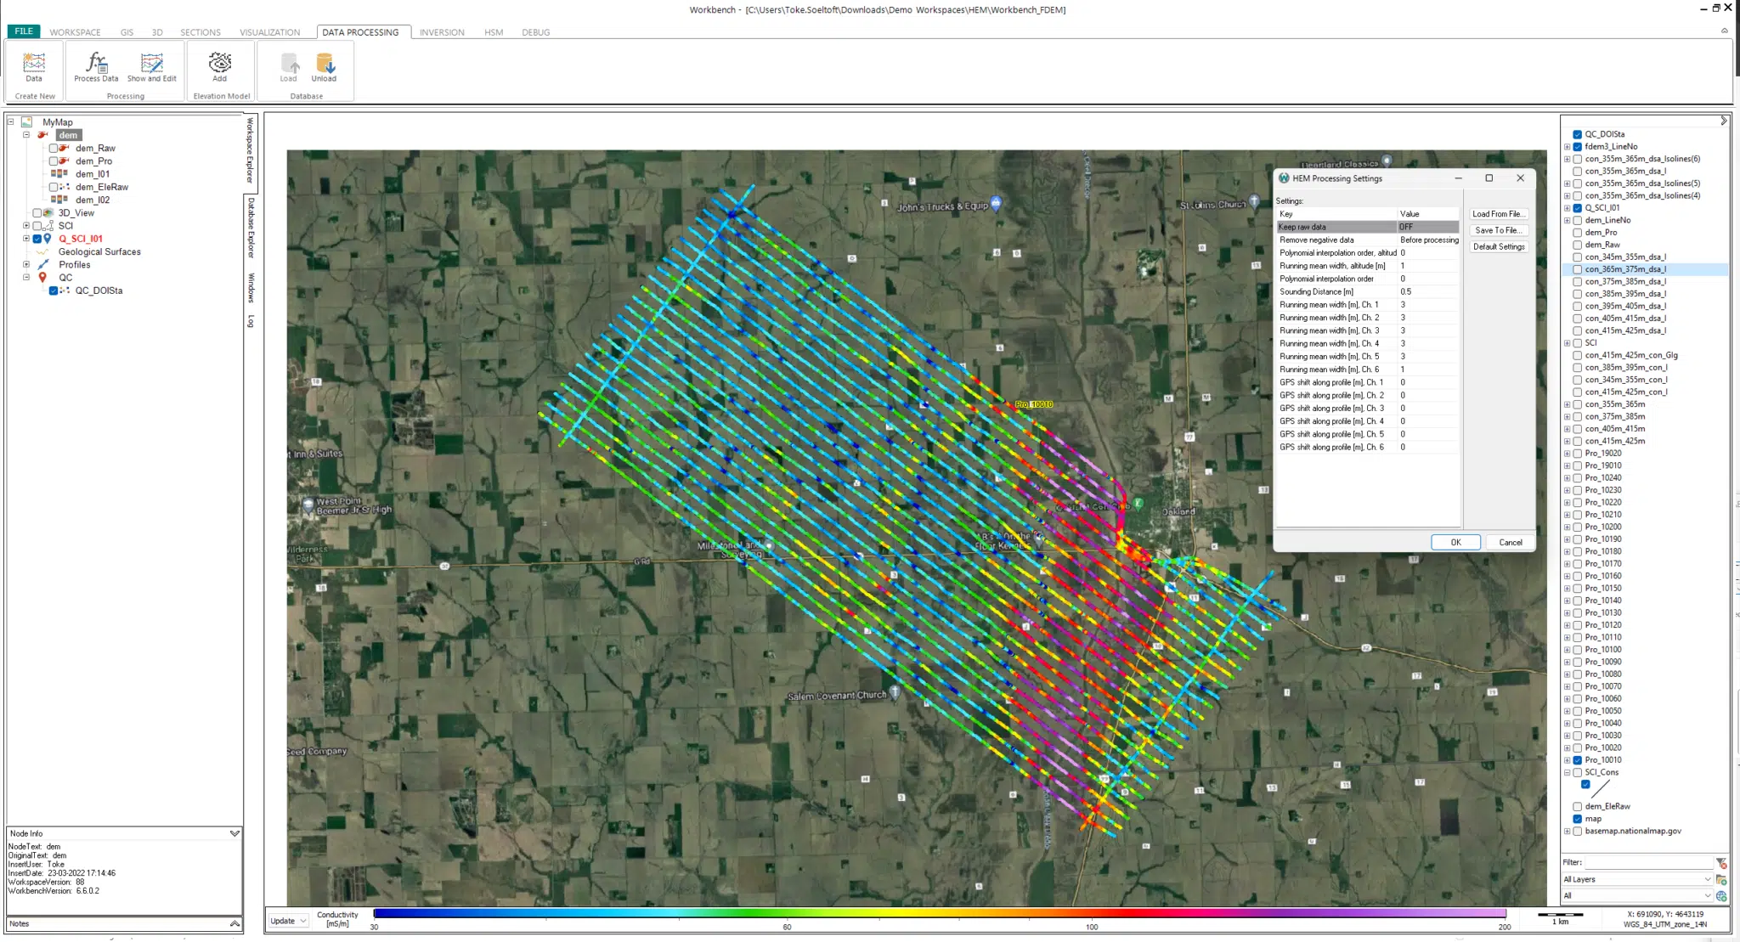Screen dimensions: 1740x942
Task: Clear the layer filter with funnel icon
Action: (1721, 863)
